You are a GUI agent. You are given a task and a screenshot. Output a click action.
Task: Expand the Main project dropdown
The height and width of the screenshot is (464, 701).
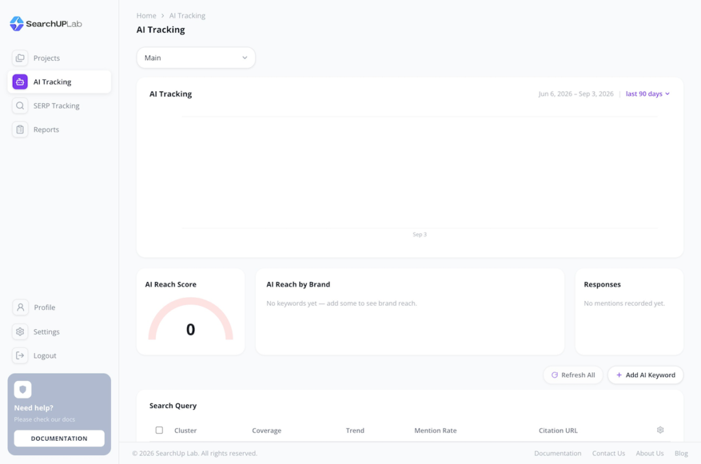196,57
